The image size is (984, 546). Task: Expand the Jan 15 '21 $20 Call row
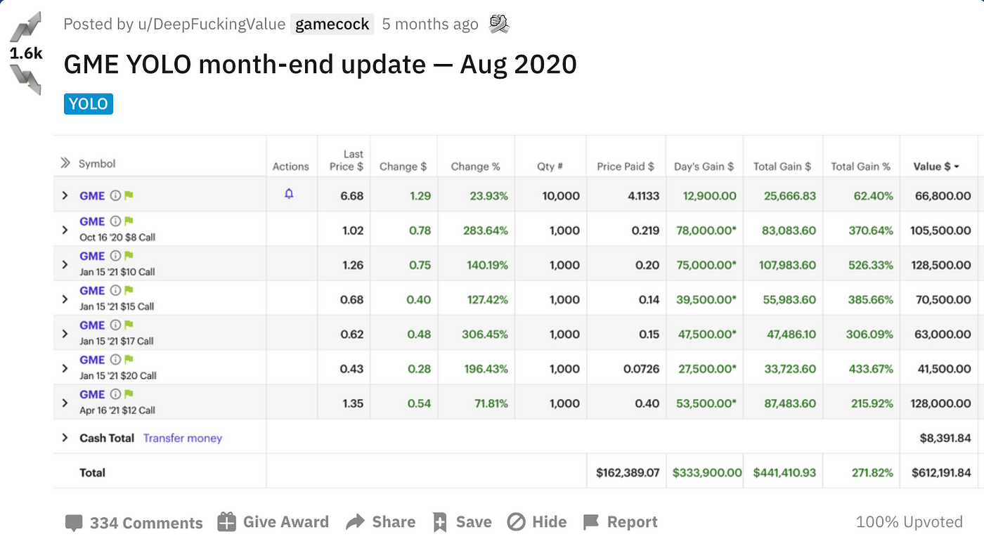[65, 368]
